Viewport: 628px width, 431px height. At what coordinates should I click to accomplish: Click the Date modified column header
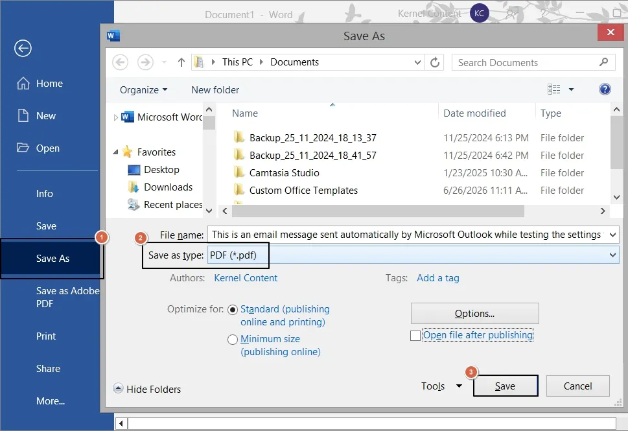tap(474, 113)
